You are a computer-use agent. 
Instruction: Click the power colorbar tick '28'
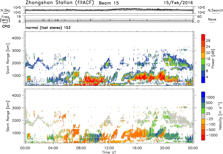208,41
